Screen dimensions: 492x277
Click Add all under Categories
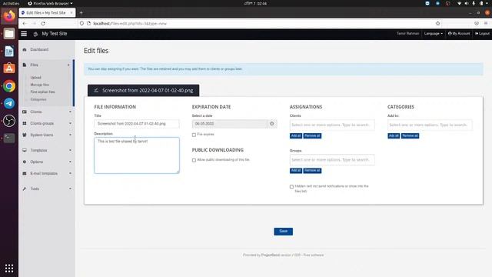(x=394, y=135)
